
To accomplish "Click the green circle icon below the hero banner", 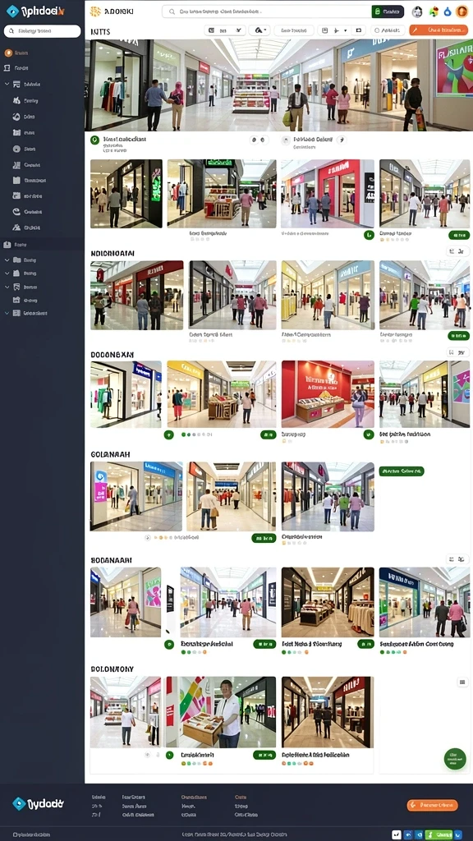I will [x=95, y=140].
